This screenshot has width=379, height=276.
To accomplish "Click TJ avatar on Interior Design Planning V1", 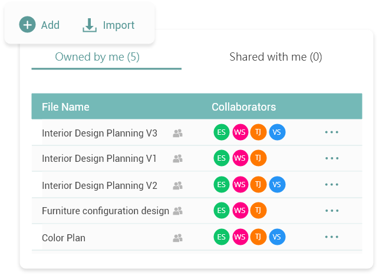I will tap(258, 158).
